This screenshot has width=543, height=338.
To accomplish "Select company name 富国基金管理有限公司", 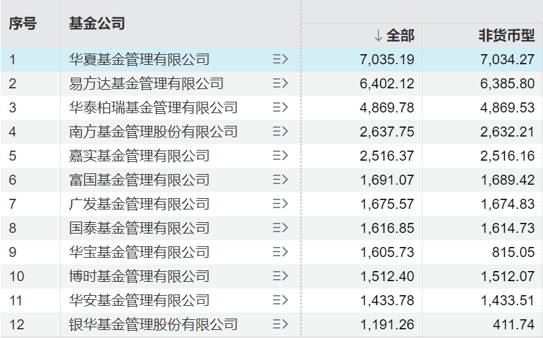I will click(139, 180).
